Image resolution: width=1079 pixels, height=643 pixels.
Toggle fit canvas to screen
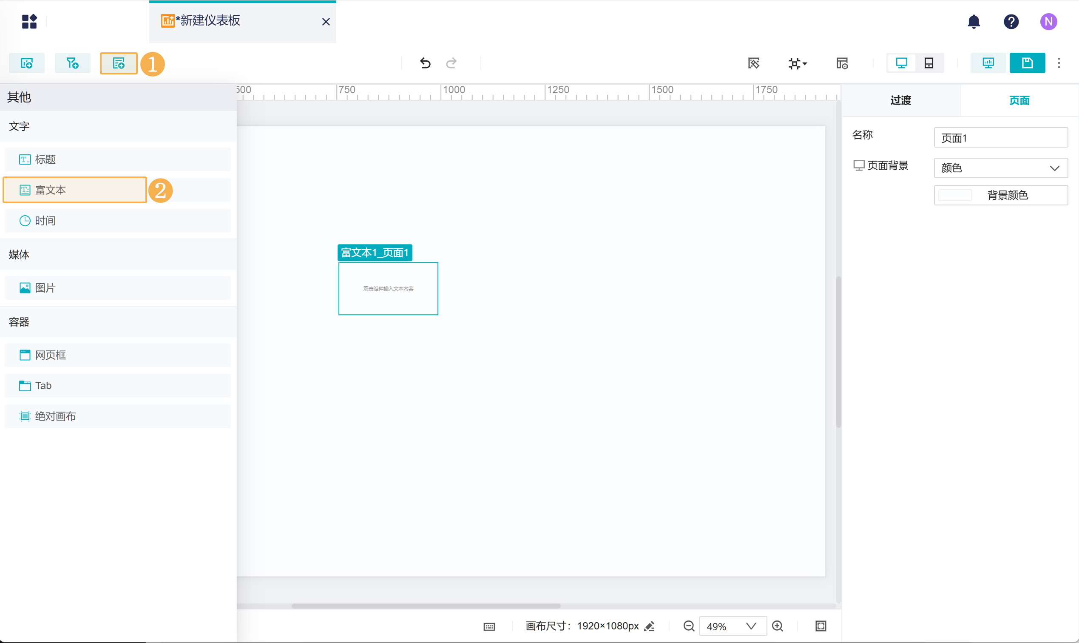821,626
